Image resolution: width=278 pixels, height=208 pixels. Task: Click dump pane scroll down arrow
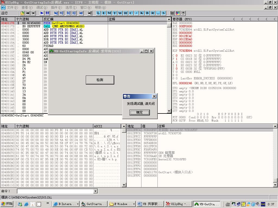124,185
